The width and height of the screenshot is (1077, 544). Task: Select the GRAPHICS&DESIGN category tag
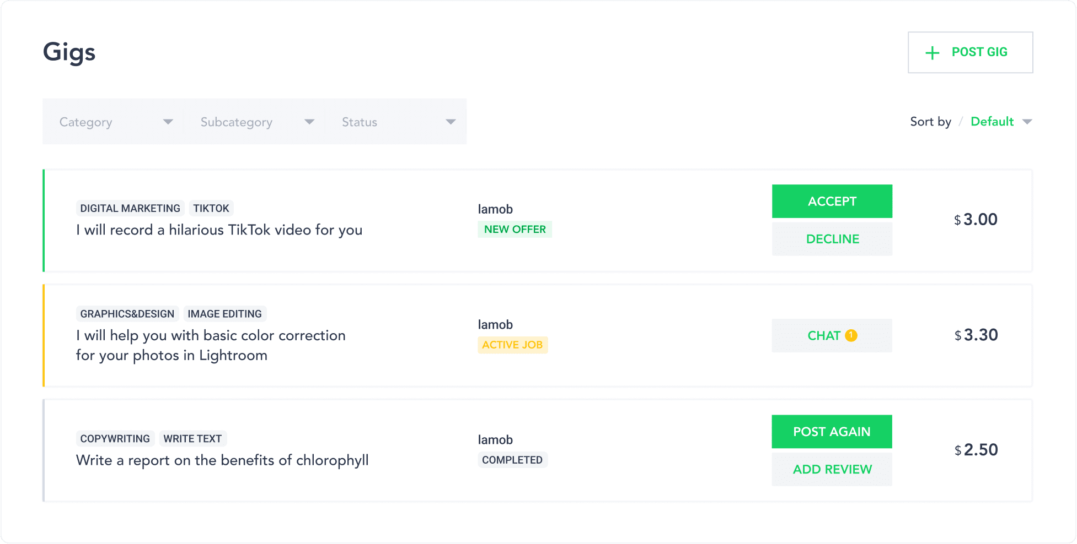(127, 314)
